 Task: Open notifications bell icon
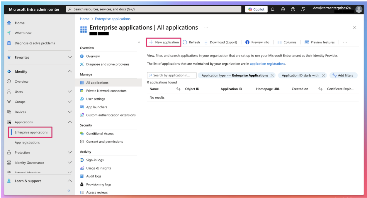click(x=273, y=9)
